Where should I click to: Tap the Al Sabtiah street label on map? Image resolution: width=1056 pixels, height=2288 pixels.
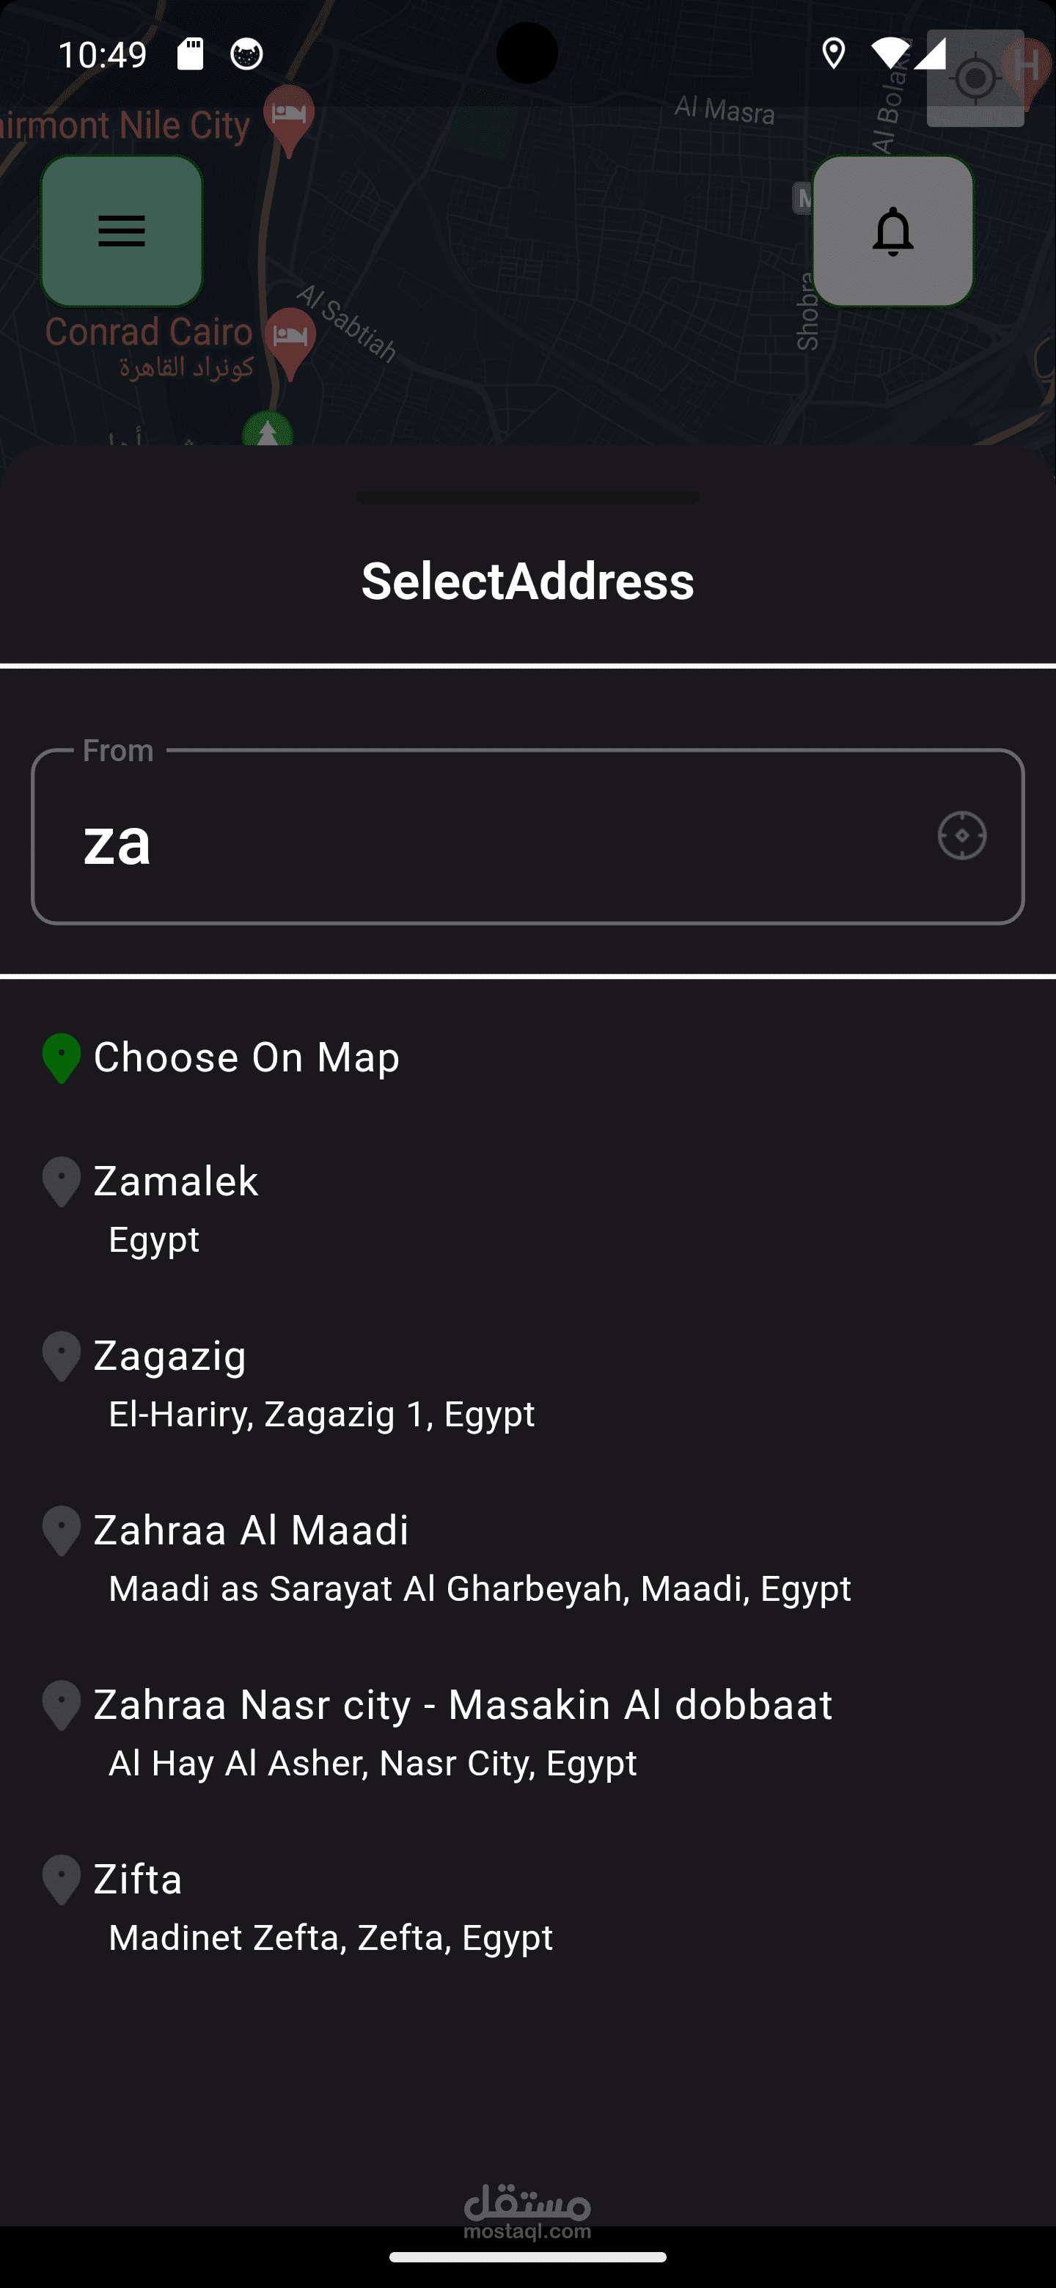(348, 323)
